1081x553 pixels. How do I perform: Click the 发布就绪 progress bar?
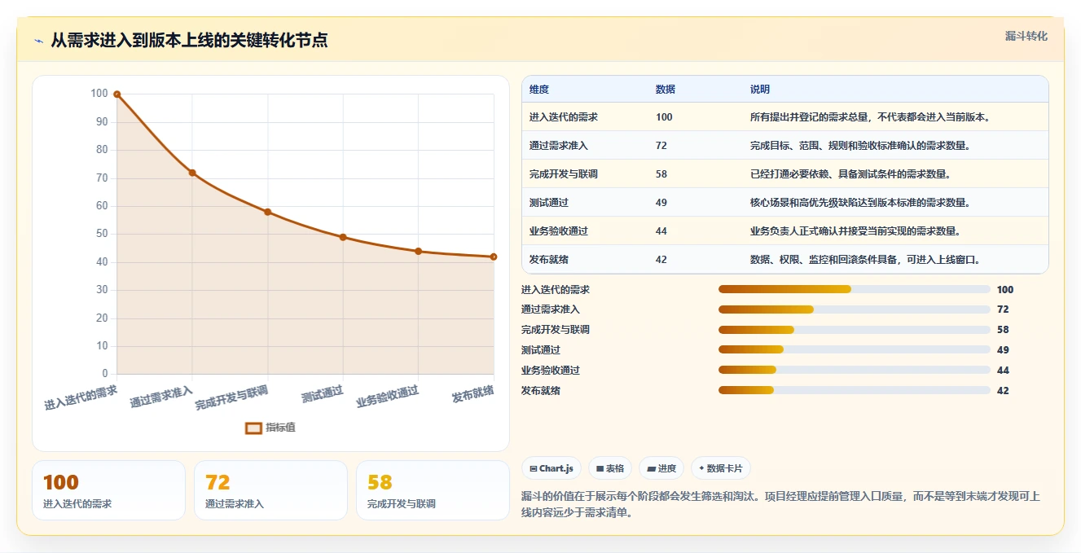point(855,391)
